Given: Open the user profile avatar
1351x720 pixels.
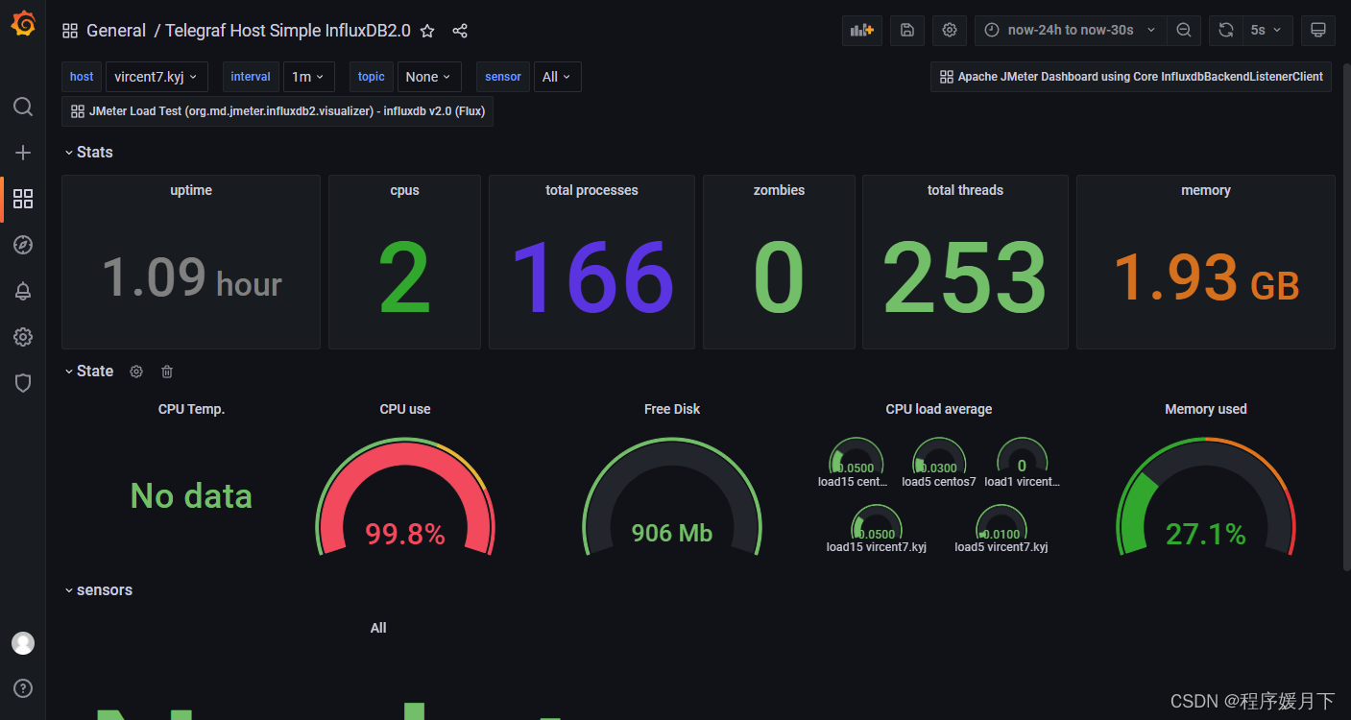Looking at the screenshot, I should tap(23, 643).
